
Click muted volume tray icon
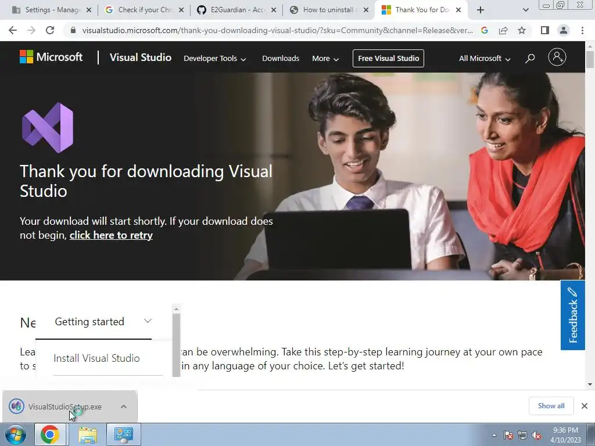(536, 435)
